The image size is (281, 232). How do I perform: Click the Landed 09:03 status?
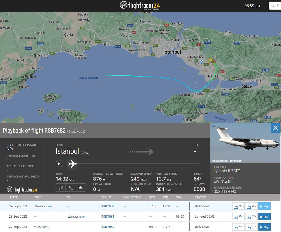pyautogui.click(x=205, y=216)
